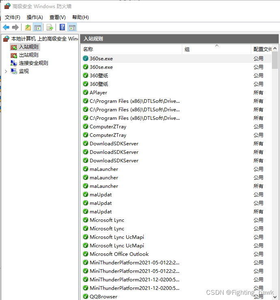Click the green check icon beside QQBrowser
This screenshot has height=300, width=280.
(86, 296)
